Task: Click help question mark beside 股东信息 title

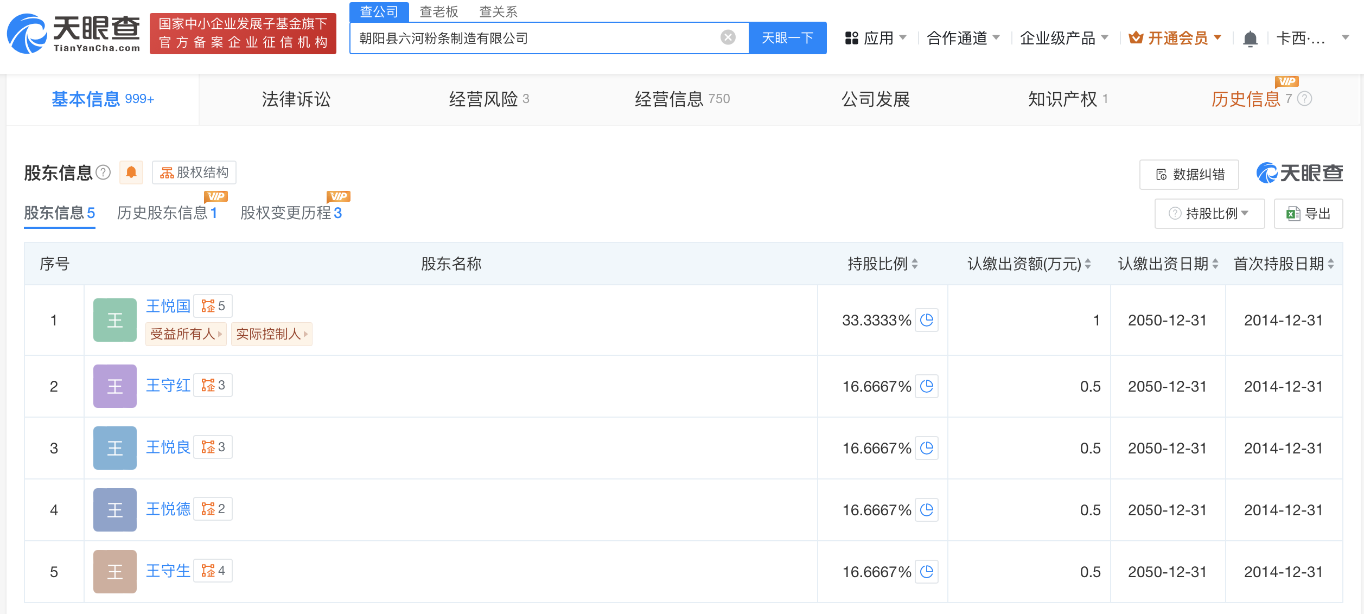Action: point(103,172)
